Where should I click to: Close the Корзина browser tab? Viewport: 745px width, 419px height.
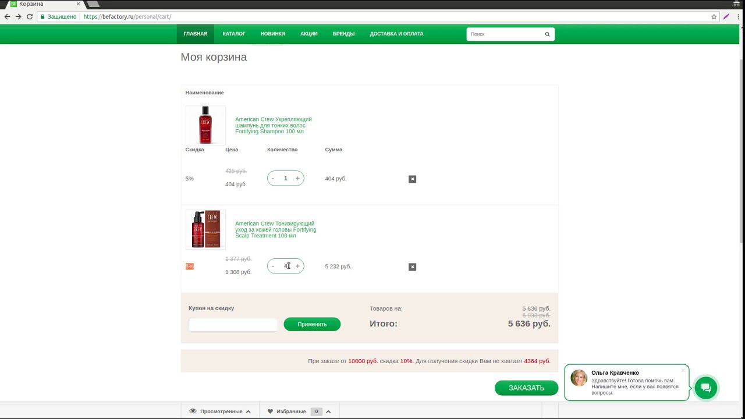pos(79,4)
